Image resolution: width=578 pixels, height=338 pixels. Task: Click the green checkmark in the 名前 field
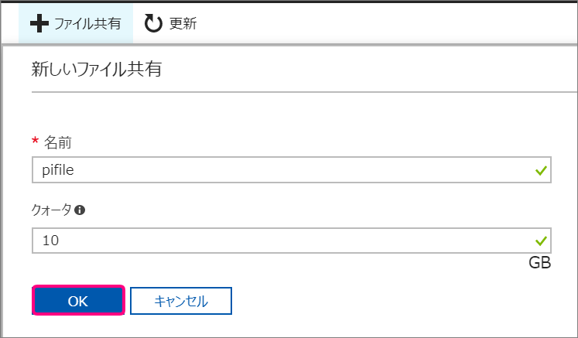541,170
